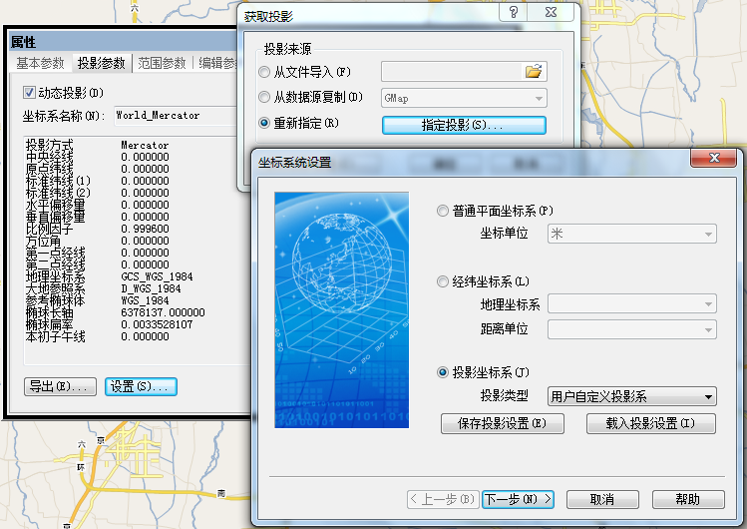Screen dimensions: 747x529
Task: Click the folder browse icon for file import
Action: [534, 72]
